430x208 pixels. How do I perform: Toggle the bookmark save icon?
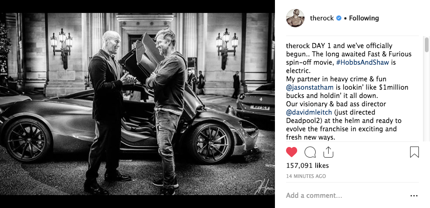click(414, 152)
